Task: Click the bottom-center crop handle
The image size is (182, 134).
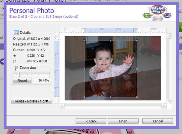Action: tap(111, 97)
